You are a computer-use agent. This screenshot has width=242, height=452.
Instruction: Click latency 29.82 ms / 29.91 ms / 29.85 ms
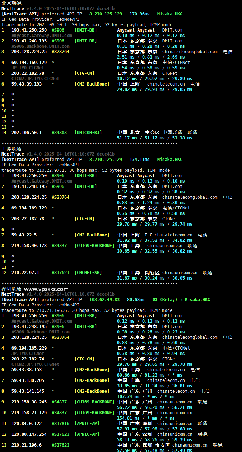point(155,89)
